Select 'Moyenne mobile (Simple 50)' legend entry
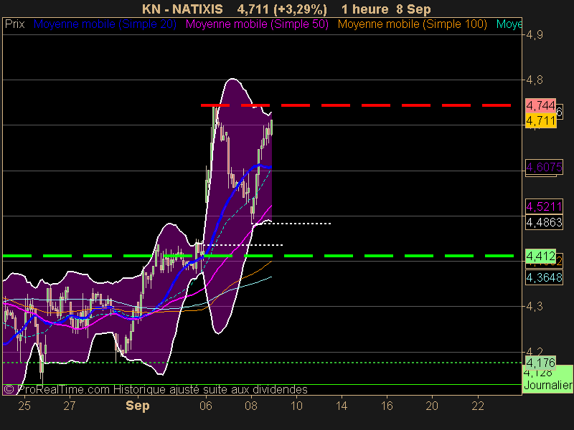 click(x=257, y=24)
